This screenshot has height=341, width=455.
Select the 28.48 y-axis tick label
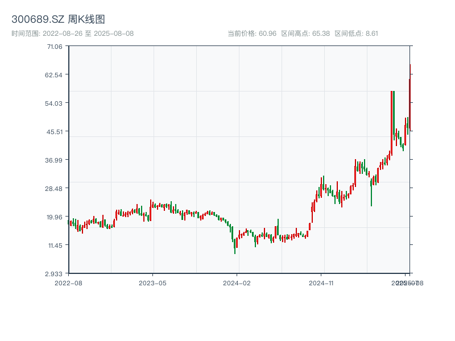pyautogui.click(x=55, y=188)
